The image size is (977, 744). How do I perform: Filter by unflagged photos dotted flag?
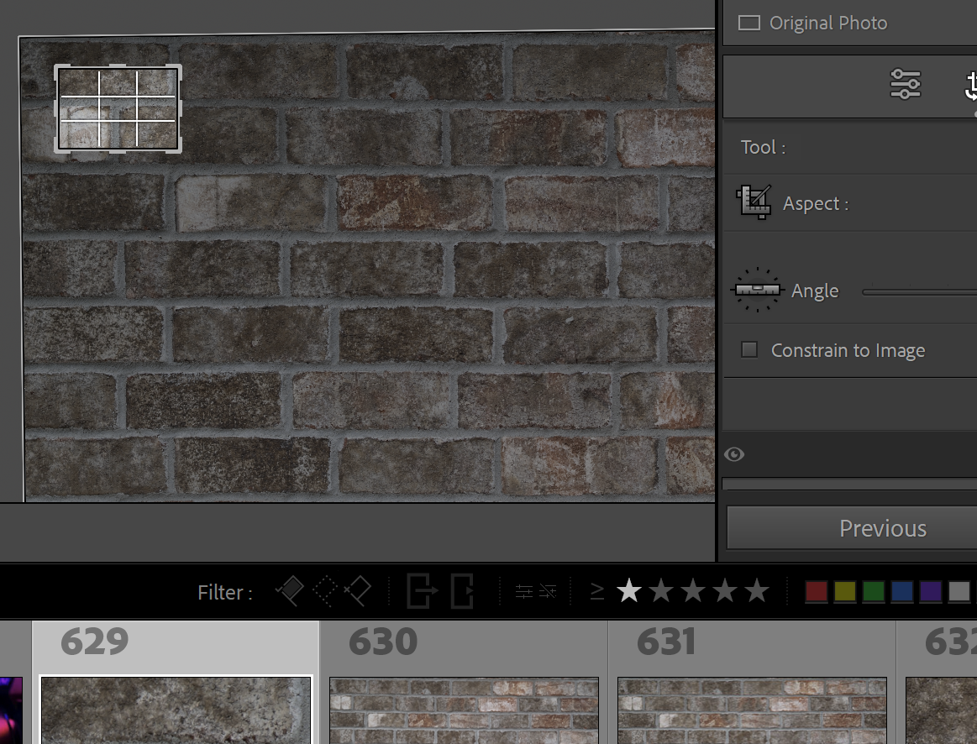coord(324,591)
